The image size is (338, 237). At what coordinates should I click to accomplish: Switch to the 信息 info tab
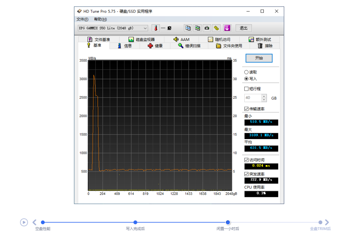pyautogui.click(x=125, y=46)
